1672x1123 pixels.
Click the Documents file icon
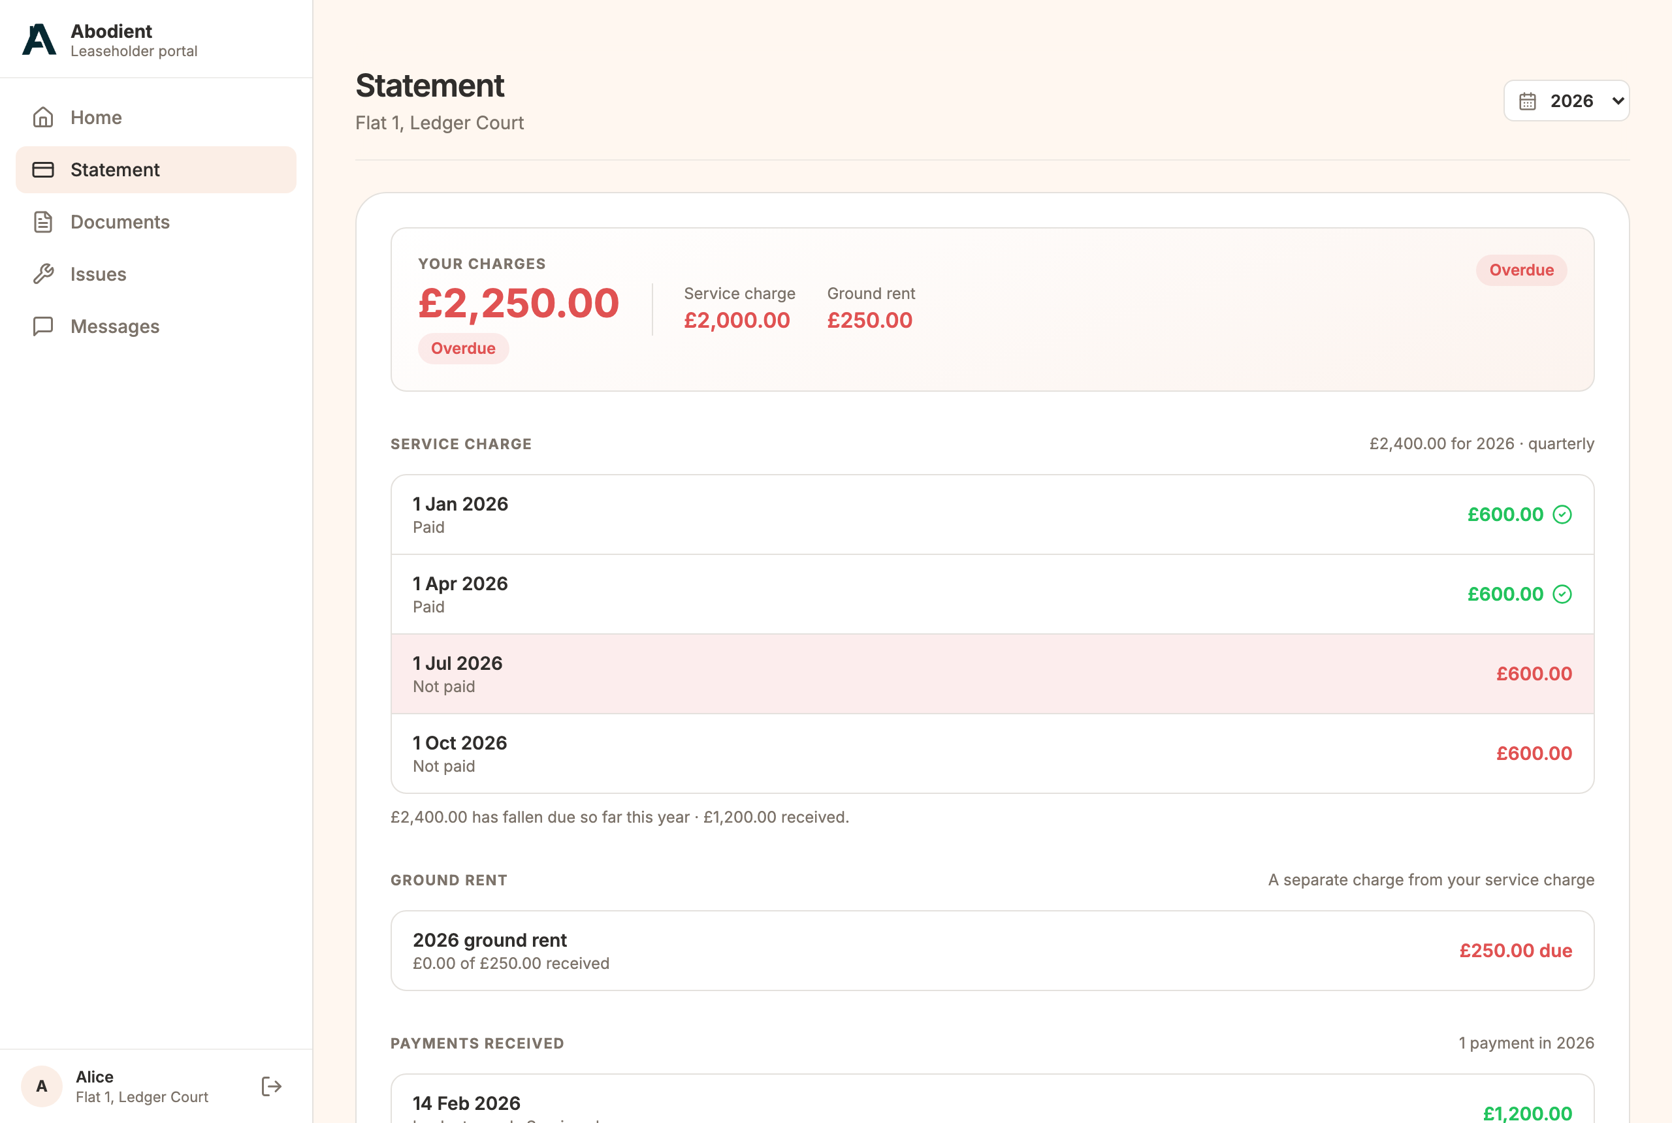pos(43,222)
